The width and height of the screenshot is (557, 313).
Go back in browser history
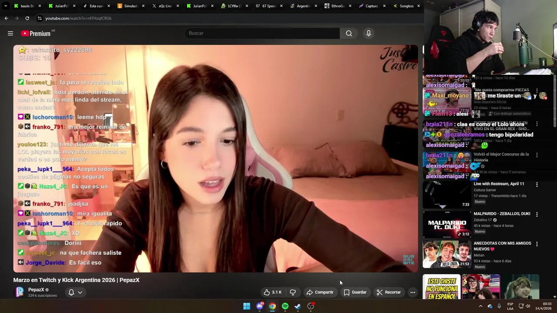click(x=7, y=18)
